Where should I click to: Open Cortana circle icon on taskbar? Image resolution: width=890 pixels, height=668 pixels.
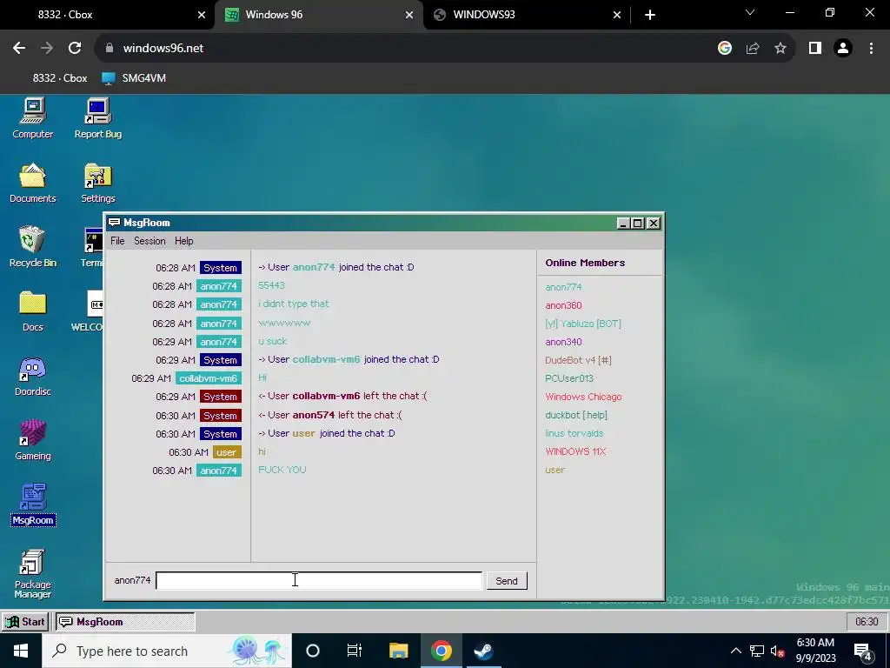[313, 651]
